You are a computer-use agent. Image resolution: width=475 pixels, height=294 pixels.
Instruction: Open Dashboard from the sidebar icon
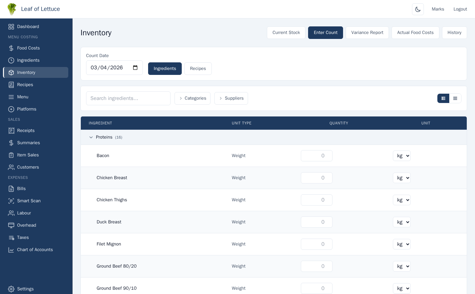11,27
